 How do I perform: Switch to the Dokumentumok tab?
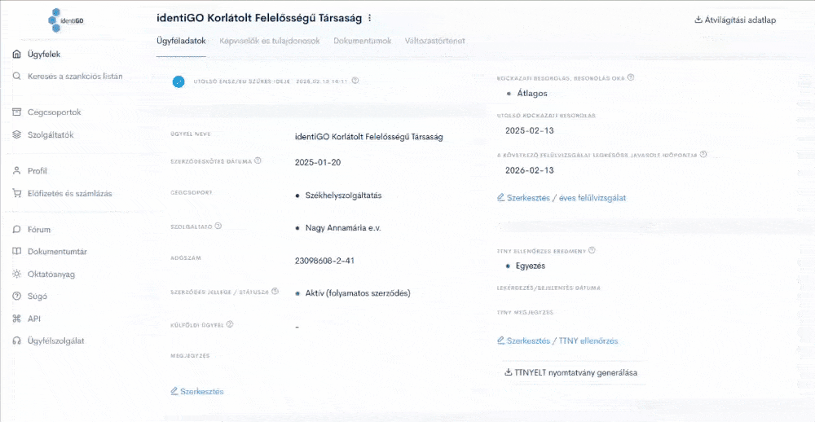pos(363,41)
